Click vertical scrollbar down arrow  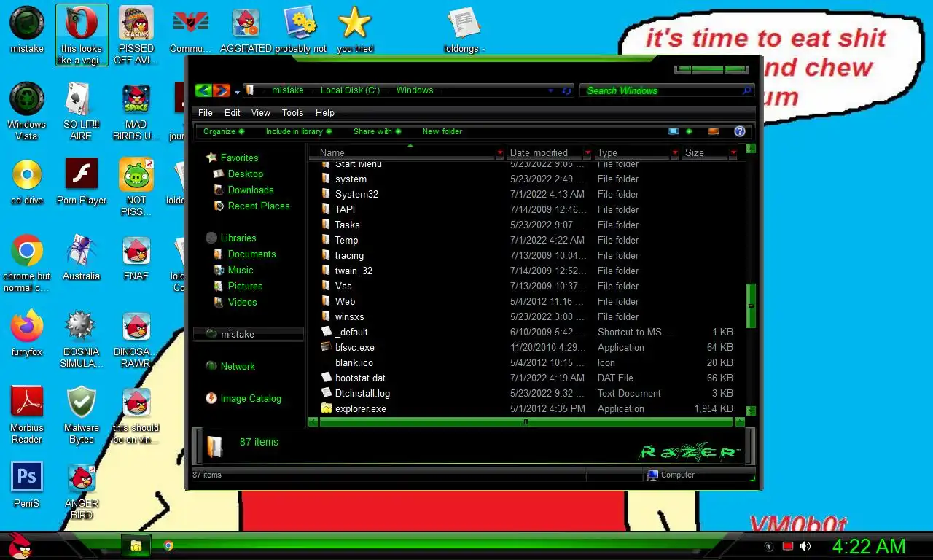(751, 410)
